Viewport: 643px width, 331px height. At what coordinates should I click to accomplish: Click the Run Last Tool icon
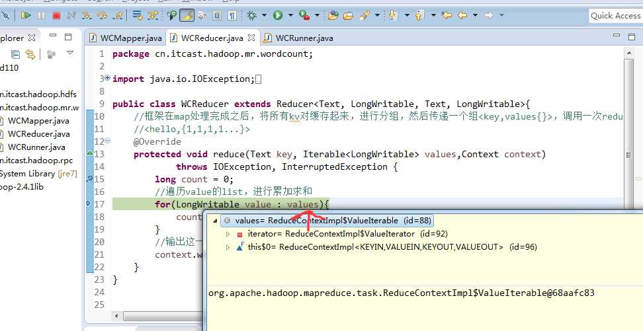tap(304, 16)
